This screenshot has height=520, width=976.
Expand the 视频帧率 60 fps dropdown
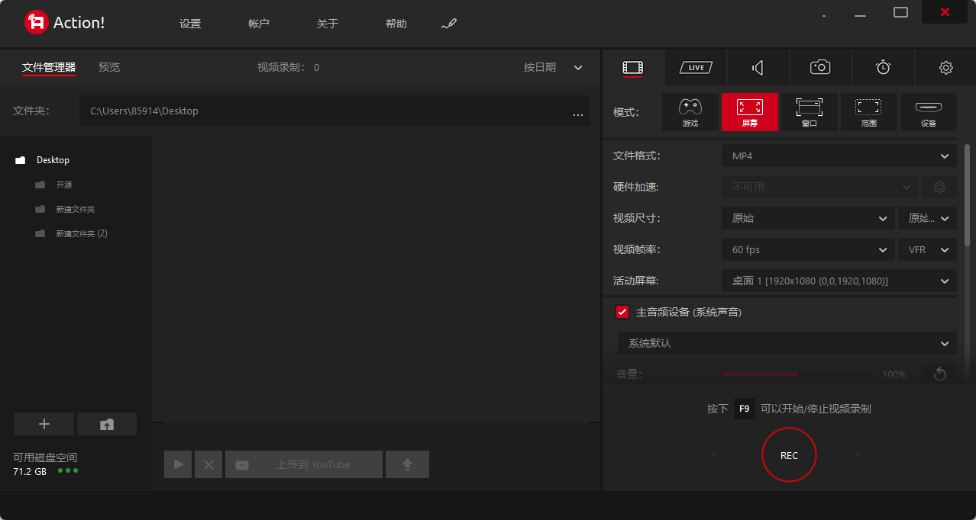(807, 249)
